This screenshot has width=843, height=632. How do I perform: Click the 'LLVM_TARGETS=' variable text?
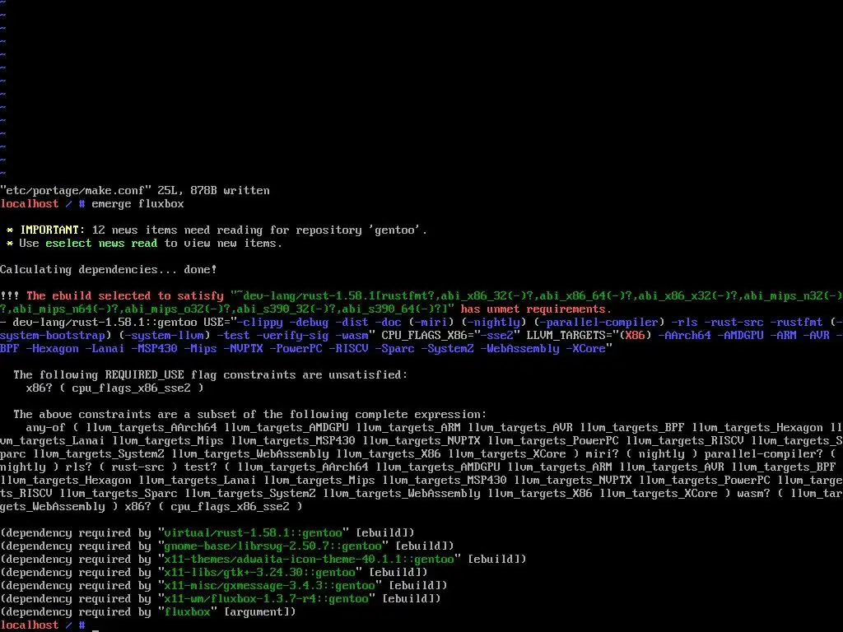coord(572,336)
